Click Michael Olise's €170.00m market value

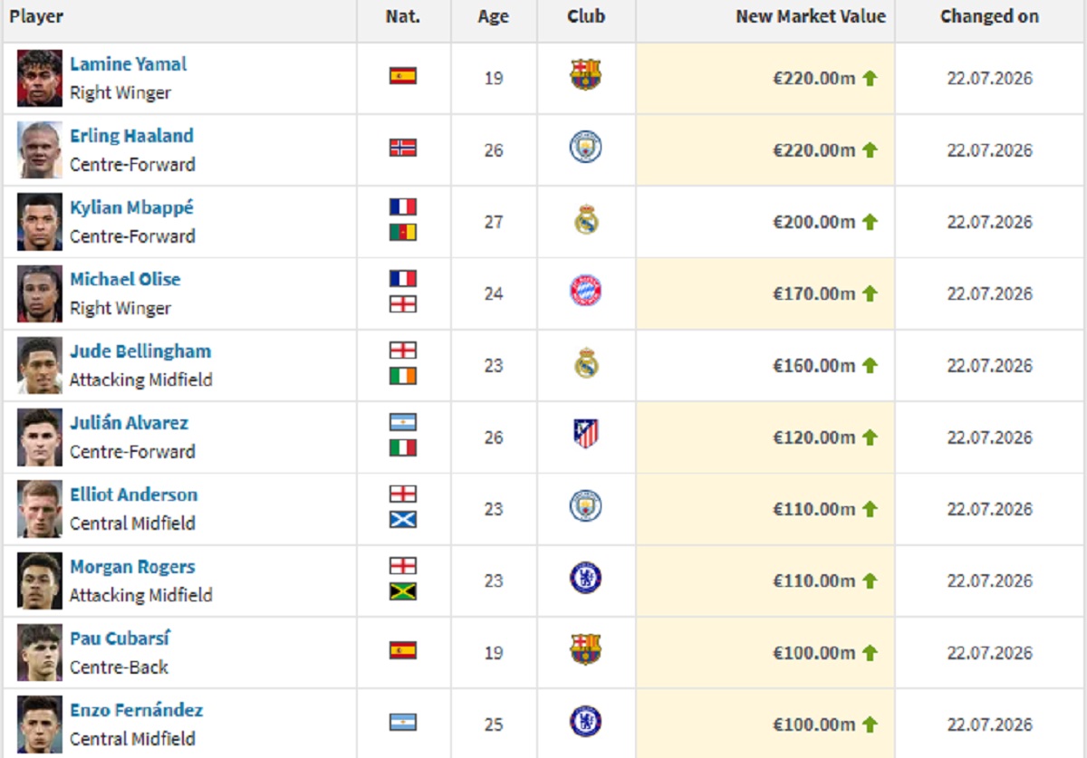point(813,293)
